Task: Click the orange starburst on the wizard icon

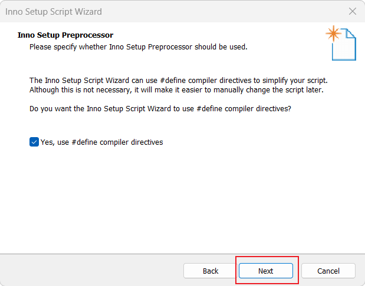Action: (334, 34)
